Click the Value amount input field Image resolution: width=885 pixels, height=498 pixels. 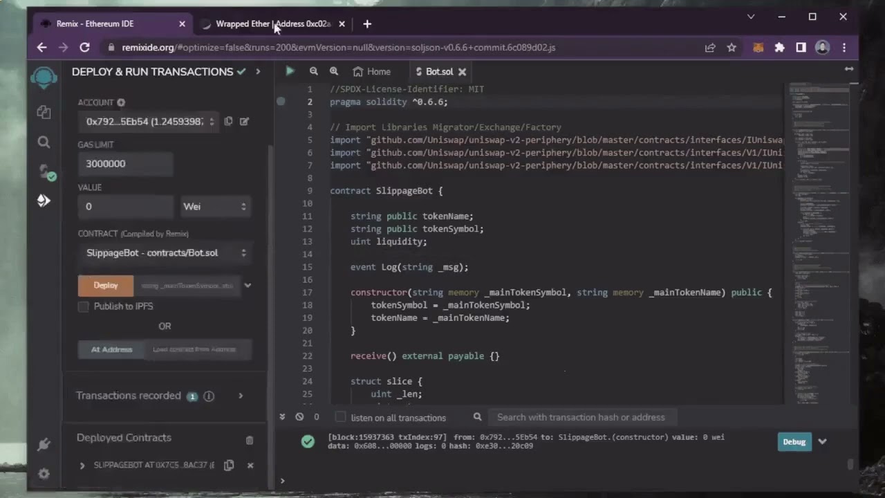[125, 206]
